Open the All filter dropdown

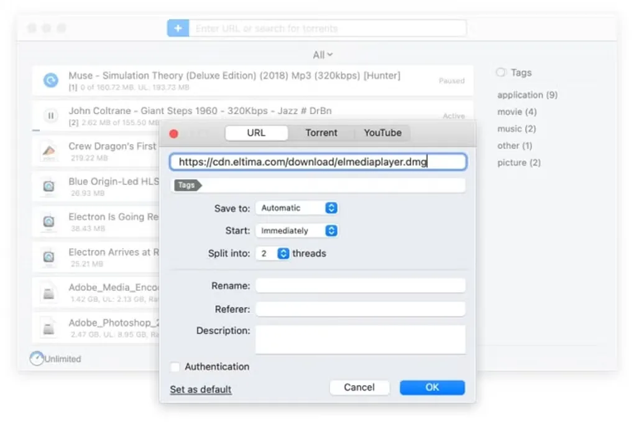point(323,55)
